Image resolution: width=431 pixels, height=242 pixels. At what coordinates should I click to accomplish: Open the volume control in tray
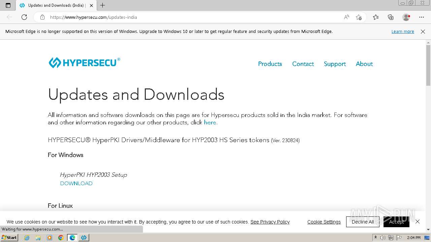tap(383, 238)
